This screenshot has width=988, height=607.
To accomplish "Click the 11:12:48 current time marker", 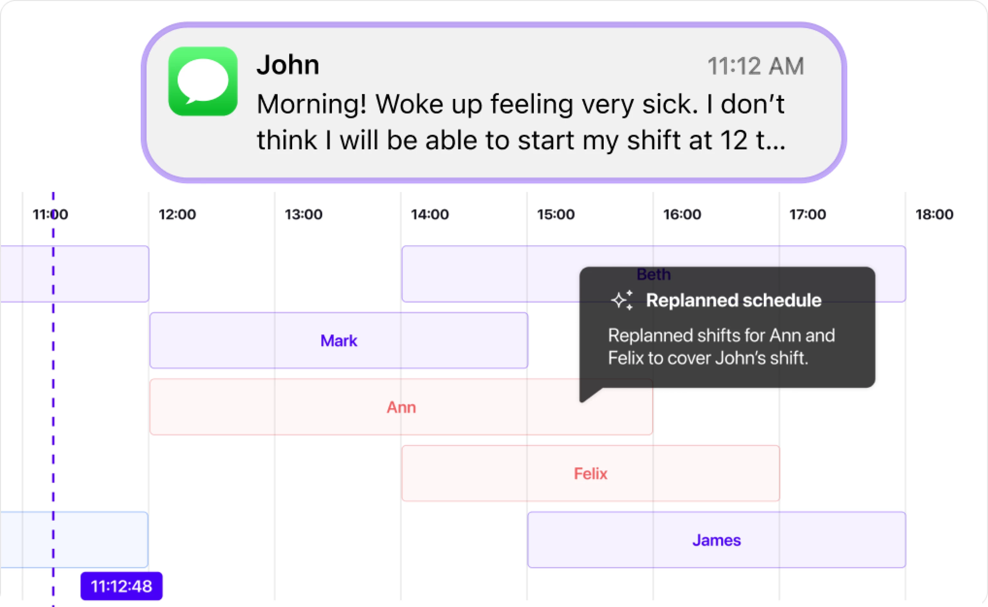I will point(121,586).
